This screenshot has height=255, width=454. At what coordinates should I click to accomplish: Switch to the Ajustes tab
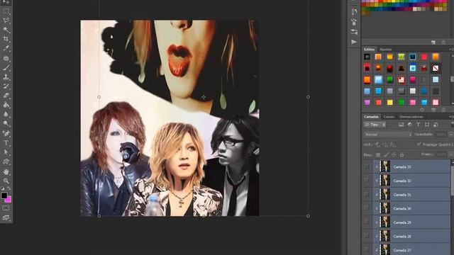[x=386, y=50]
